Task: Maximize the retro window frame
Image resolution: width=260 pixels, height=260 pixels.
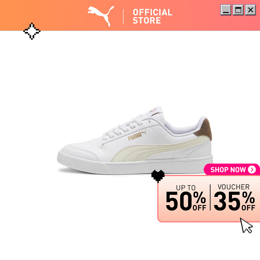Action: pos(238,10)
